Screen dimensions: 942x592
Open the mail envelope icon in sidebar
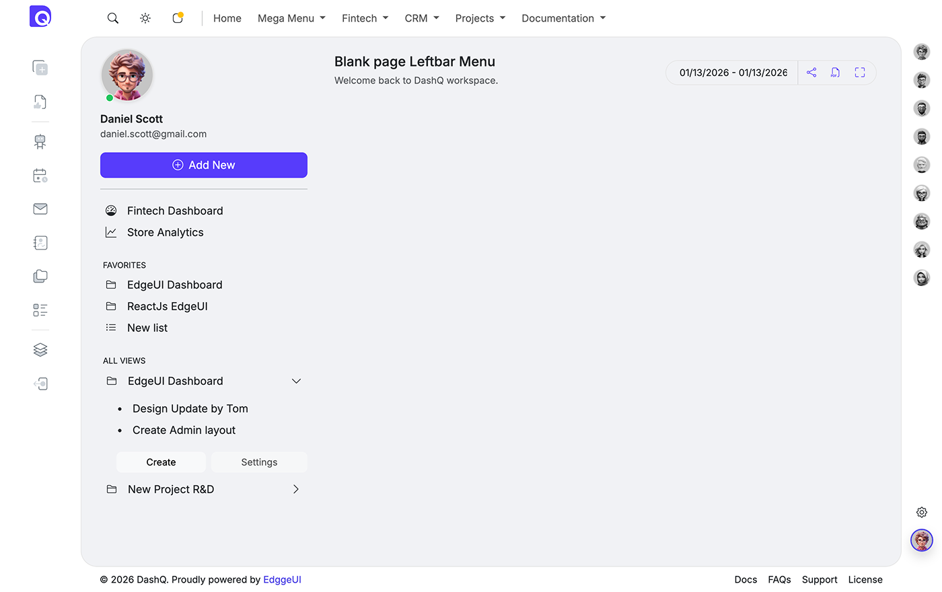click(40, 209)
